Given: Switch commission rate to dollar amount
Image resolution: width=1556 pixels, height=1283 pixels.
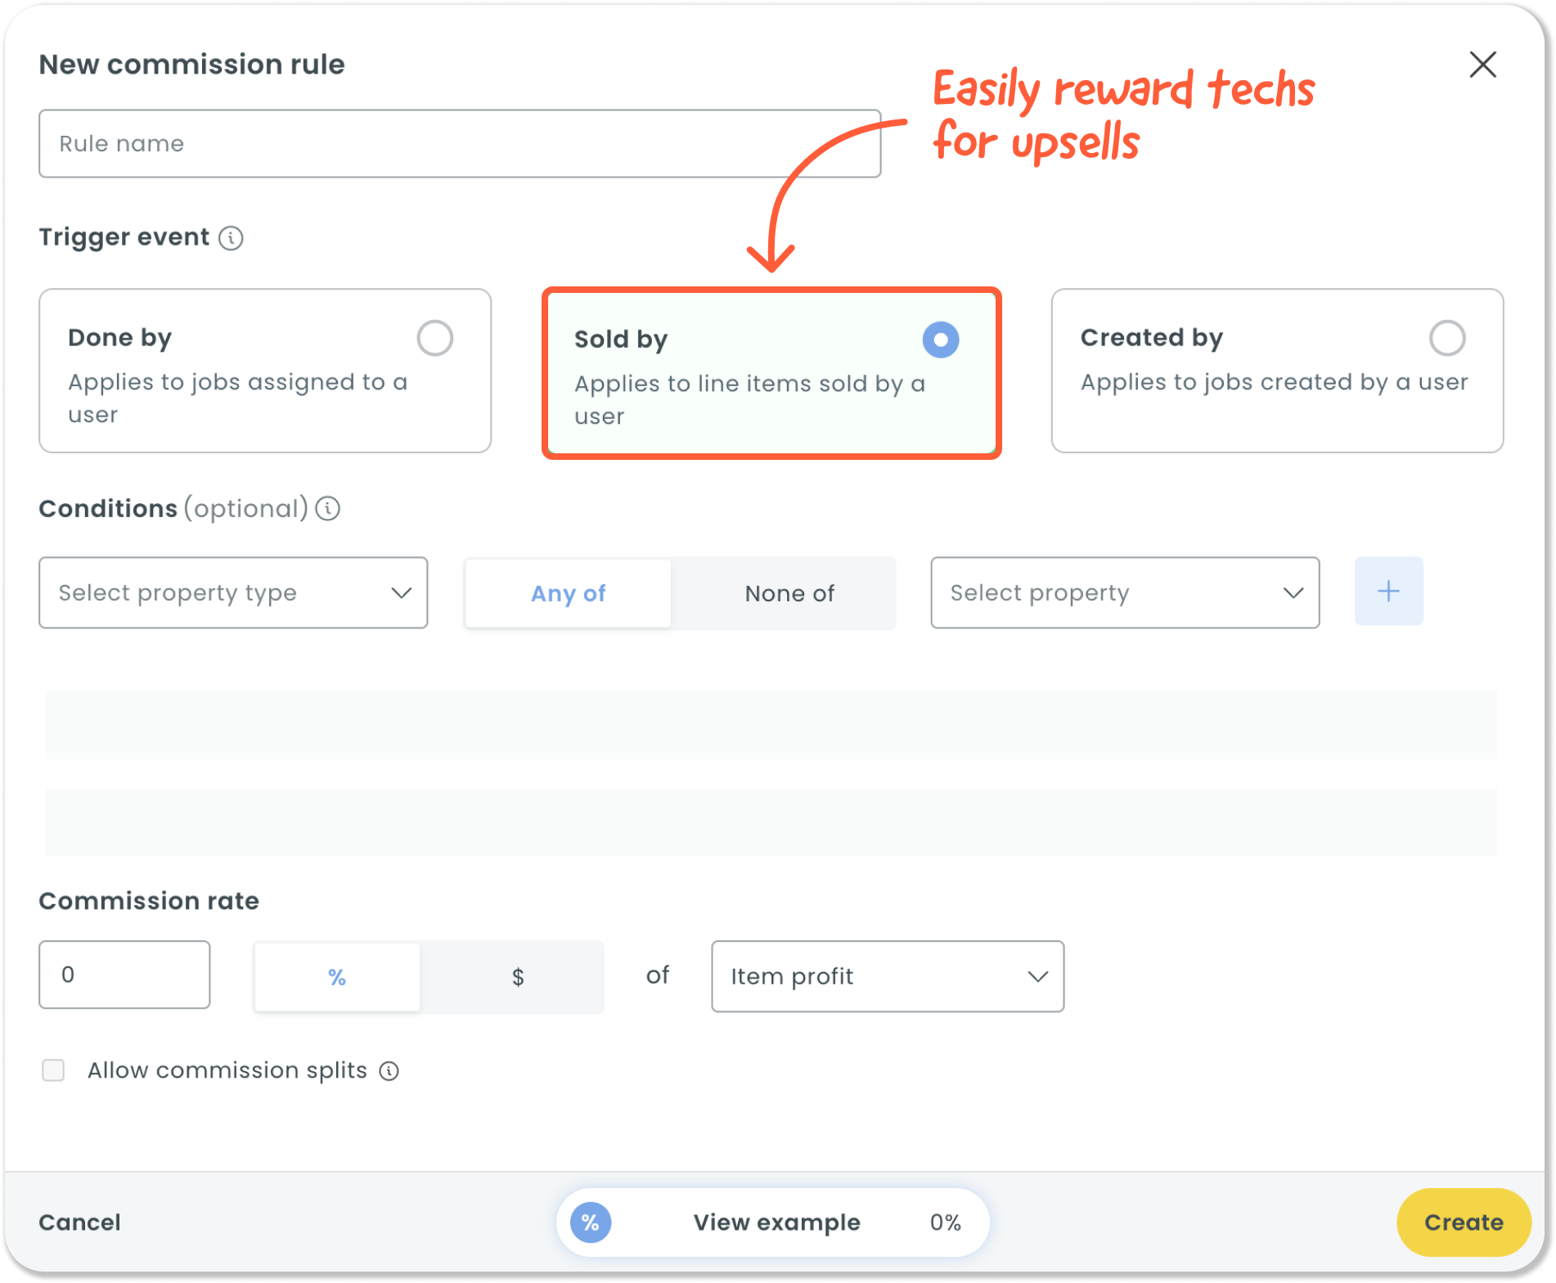Looking at the screenshot, I should tap(517, 976).
